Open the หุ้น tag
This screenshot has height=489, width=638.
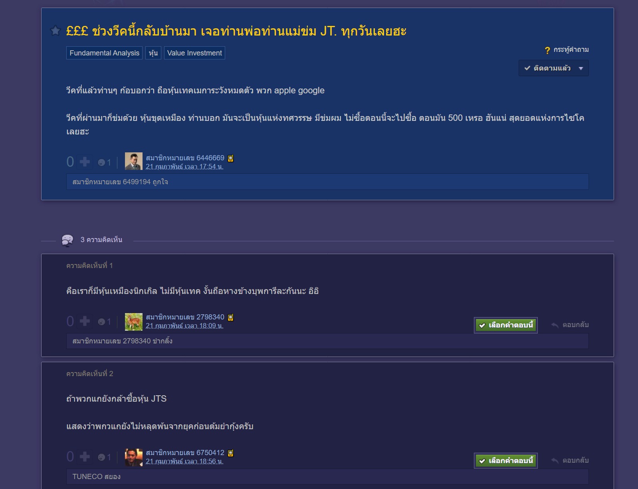[153, 53]
